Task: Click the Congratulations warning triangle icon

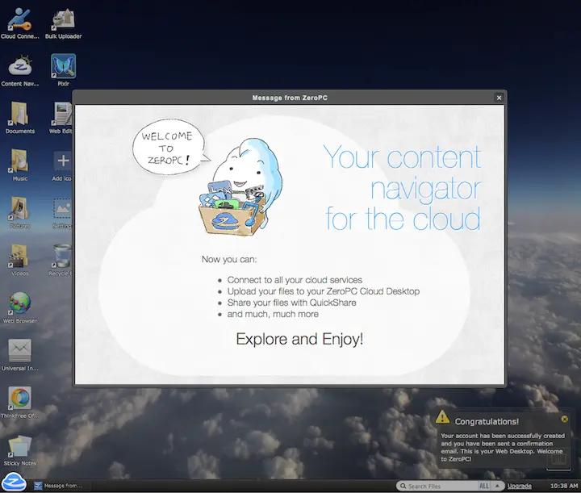Action: click(442, 417)
